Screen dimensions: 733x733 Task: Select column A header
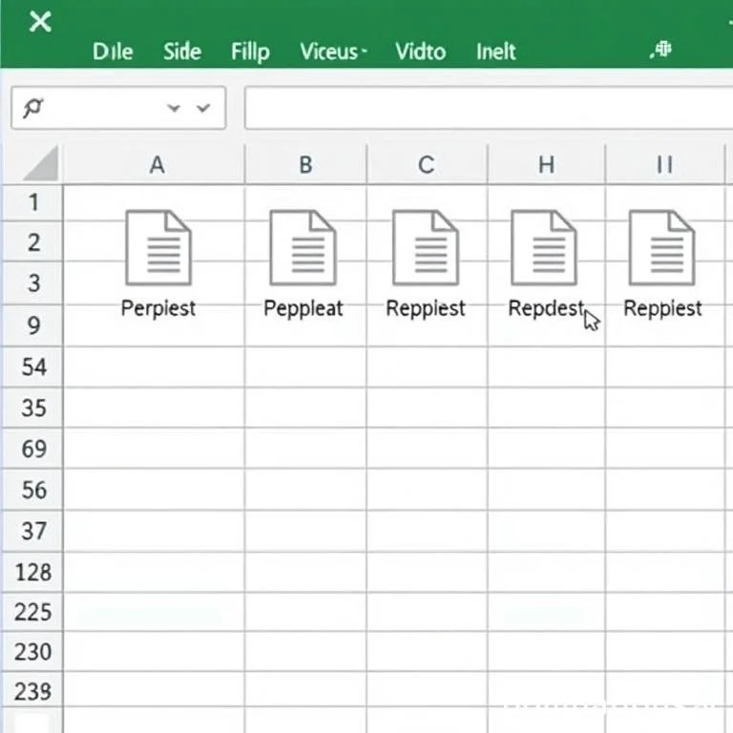pos(157,165)
